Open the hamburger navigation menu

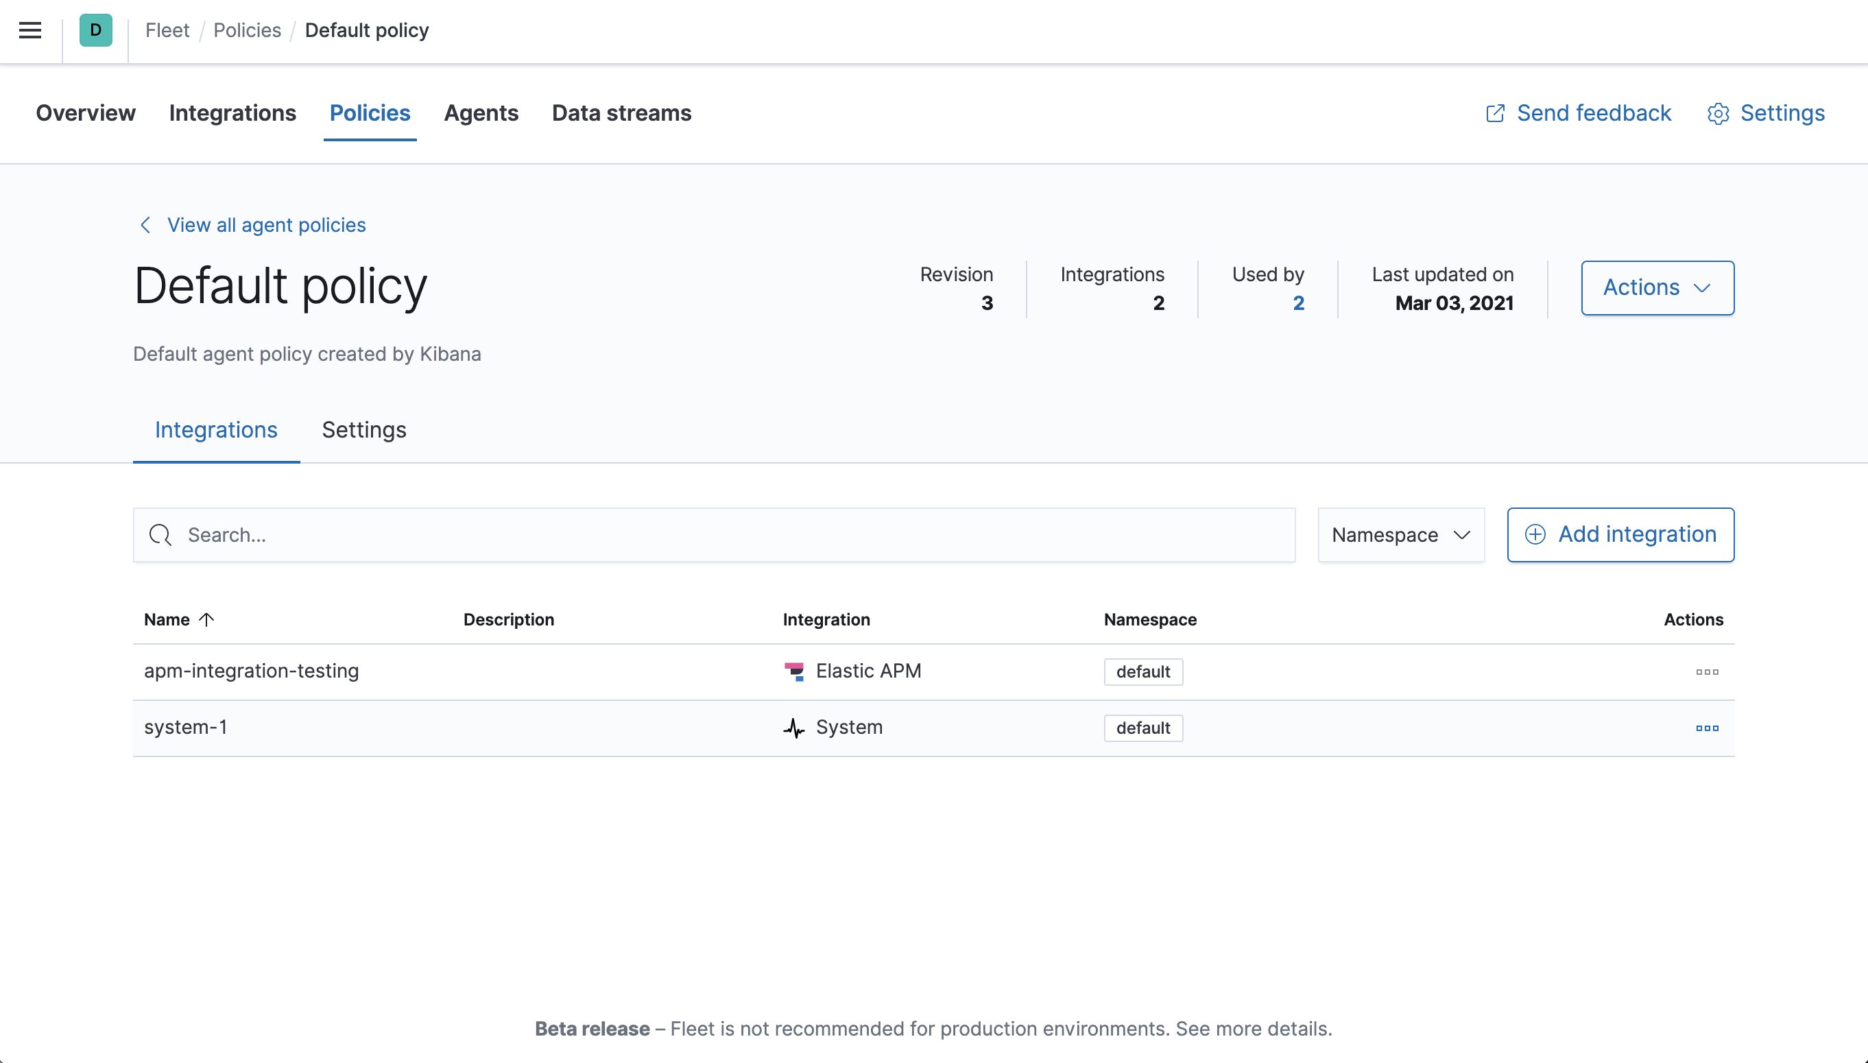[x=30, y=30]
